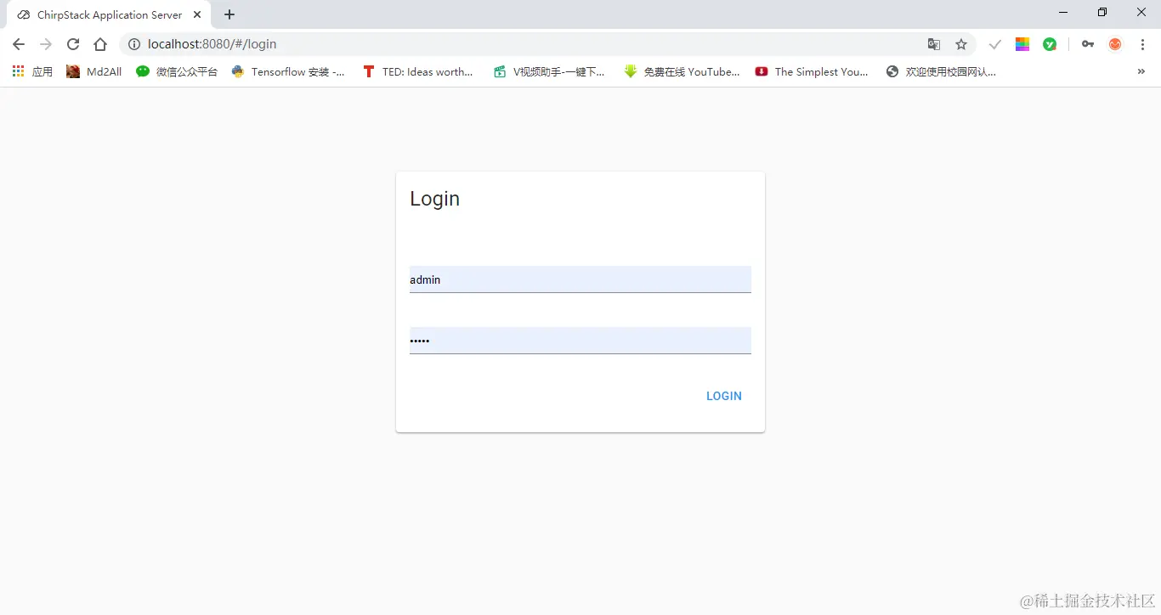The width and height of the screenshot is (1161, 615).
Task: Open the 应用 apps bookmark
Action: (32, 72)
